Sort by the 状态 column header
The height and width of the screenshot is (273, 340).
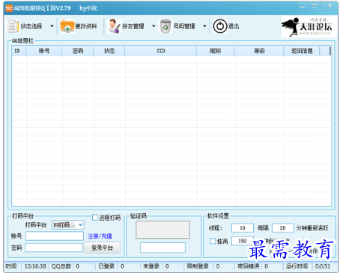tap(109, 51)
